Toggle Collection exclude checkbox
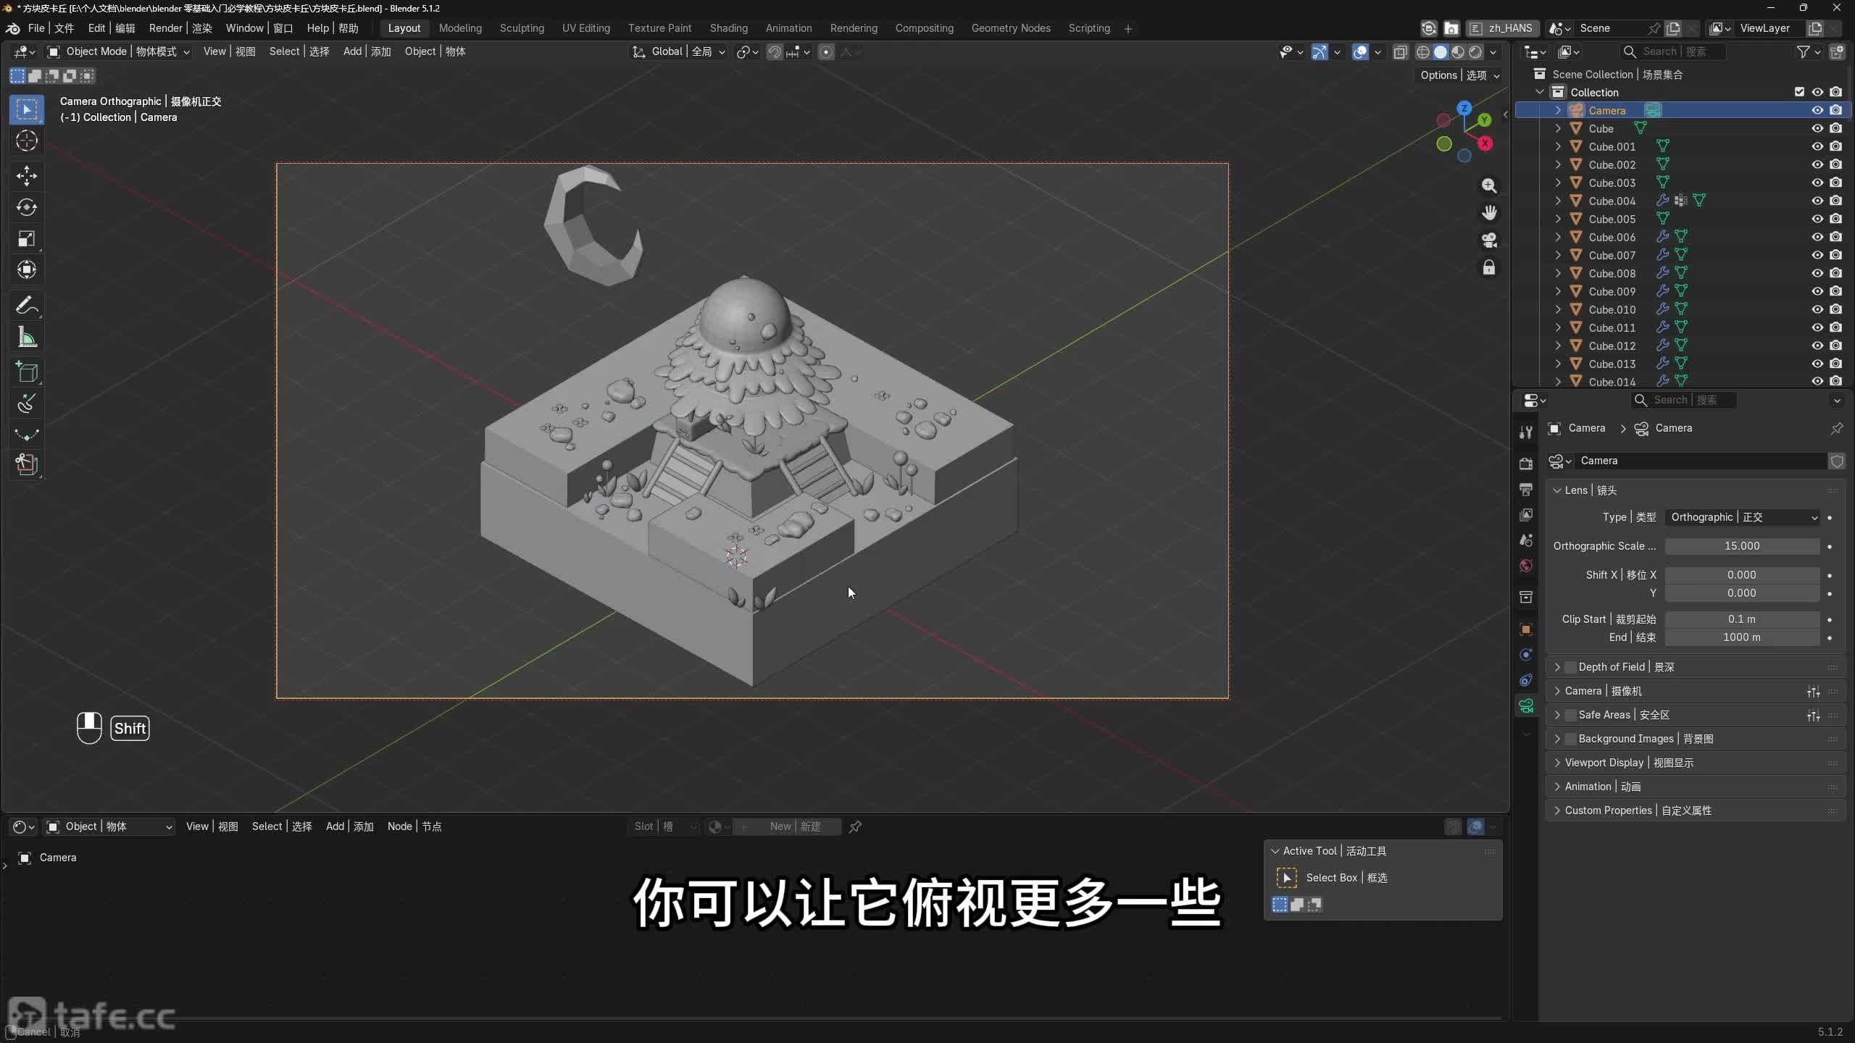This screenshot has width=1855, height=1043. tap(1799, 92)
